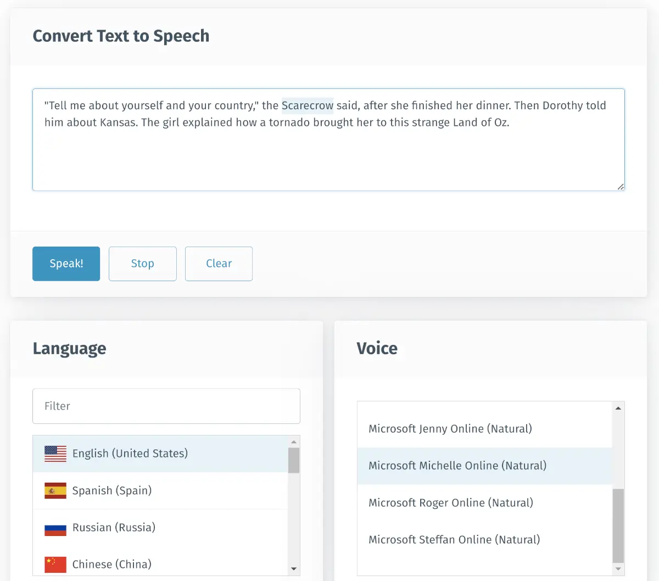The height and width of the screenshot is (581, 659).
Task: Click the voice list scrollbar thumb
Action: pos(618,526)
